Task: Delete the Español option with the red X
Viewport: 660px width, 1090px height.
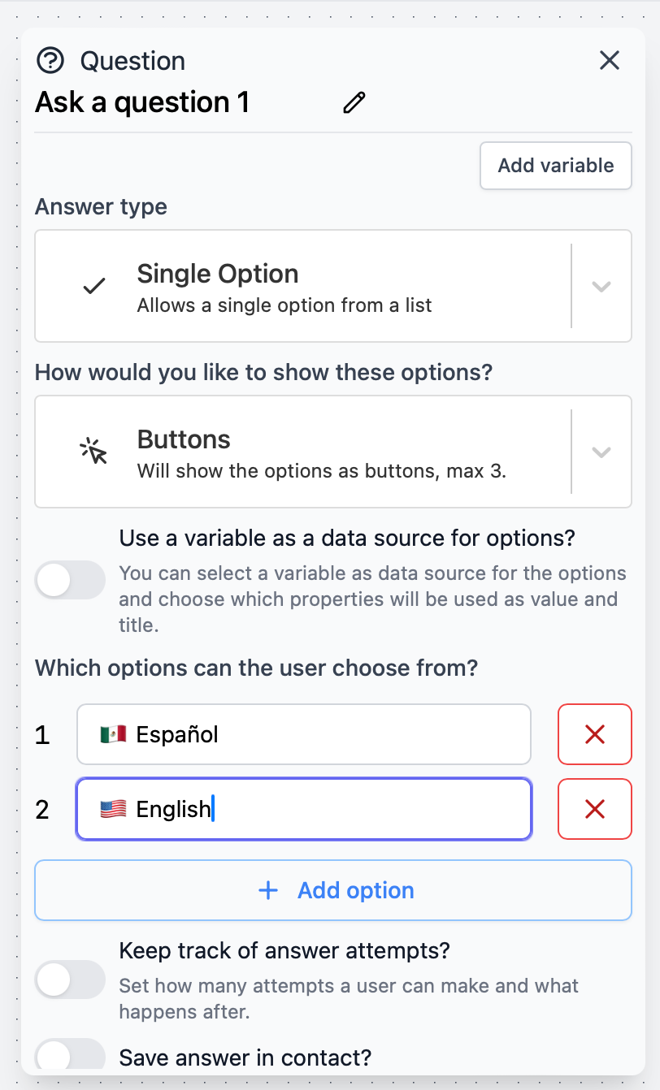Action: 594,734
